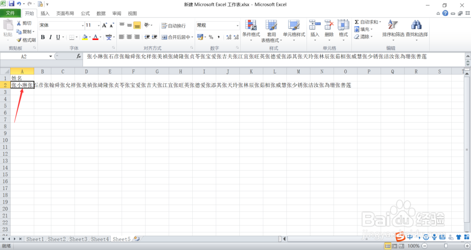Click the Insert Function fx icon
Image resolution: width=471 pixels, height=250 pixels.
78,56
